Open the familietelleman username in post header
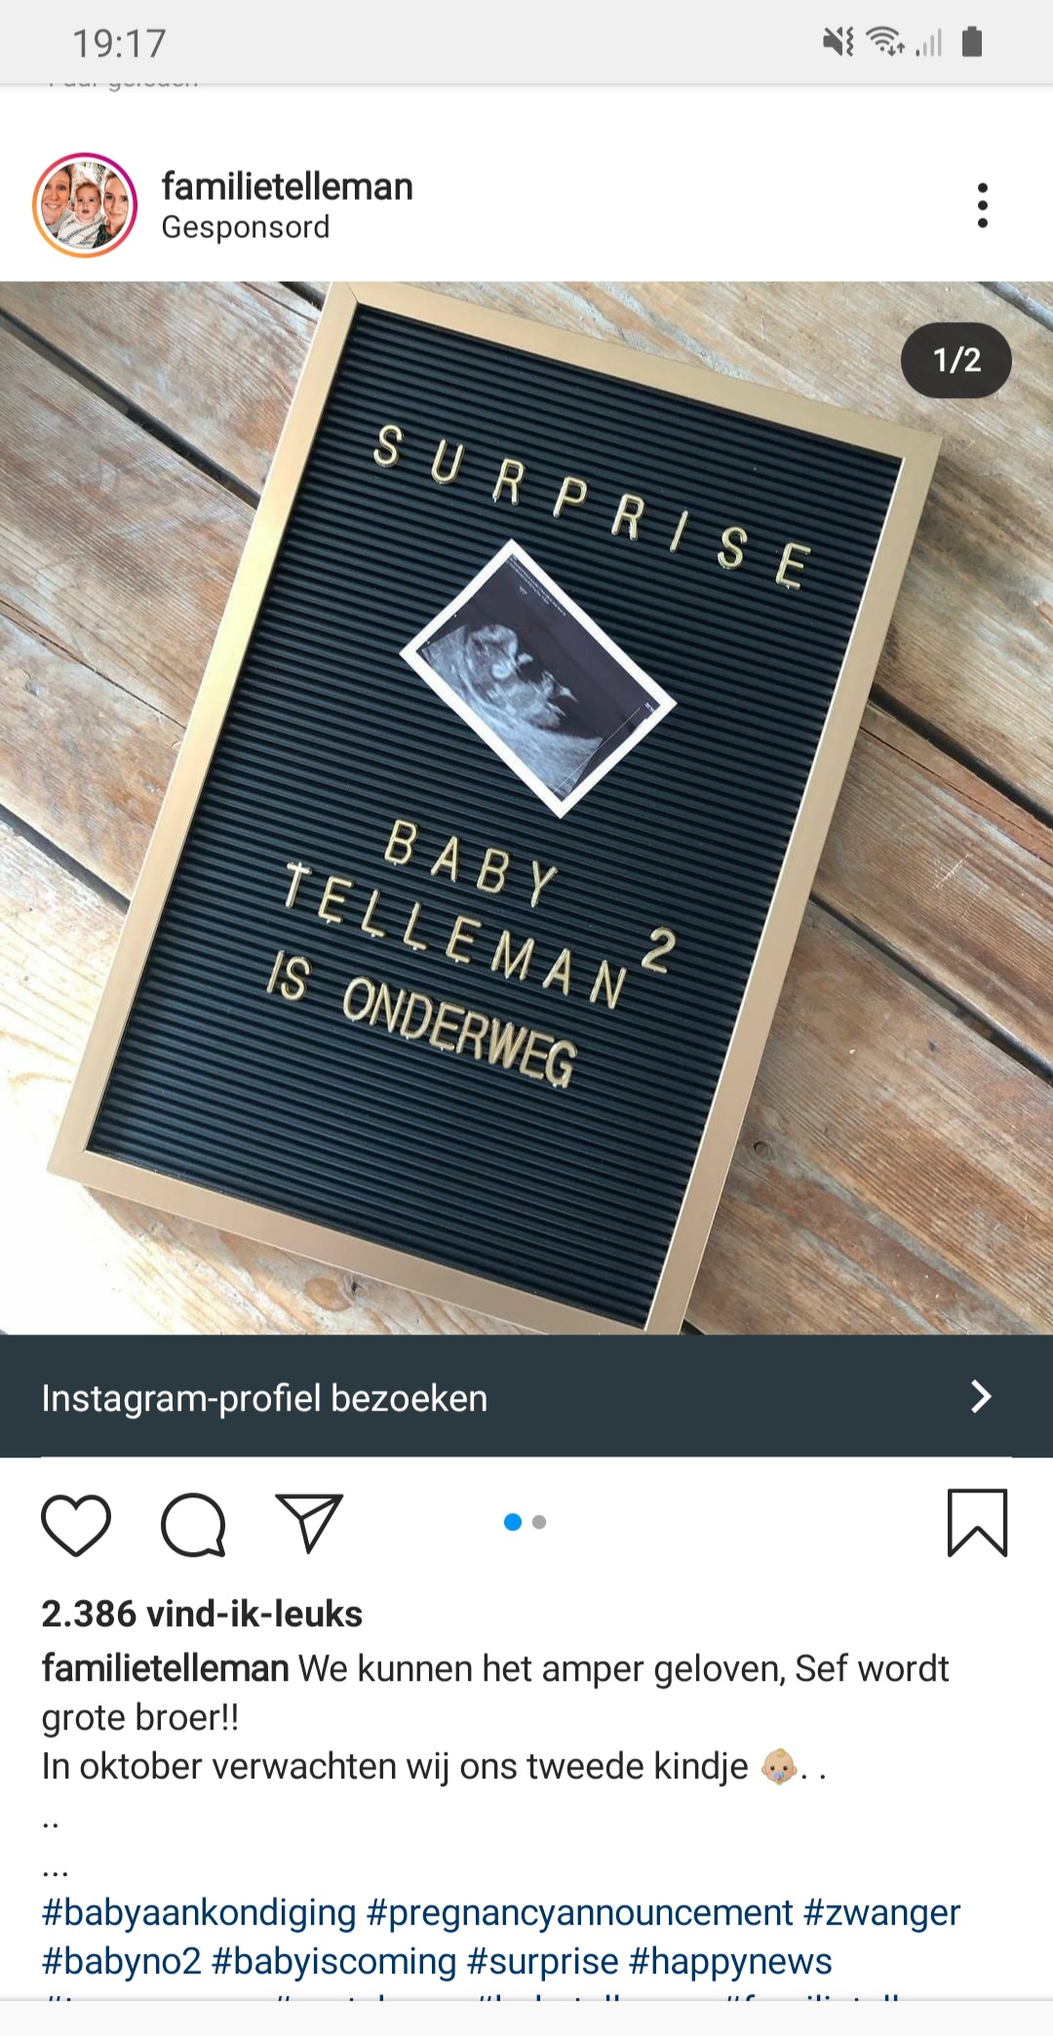The height and width of the screenshot is (2036, 1053). 287,186
